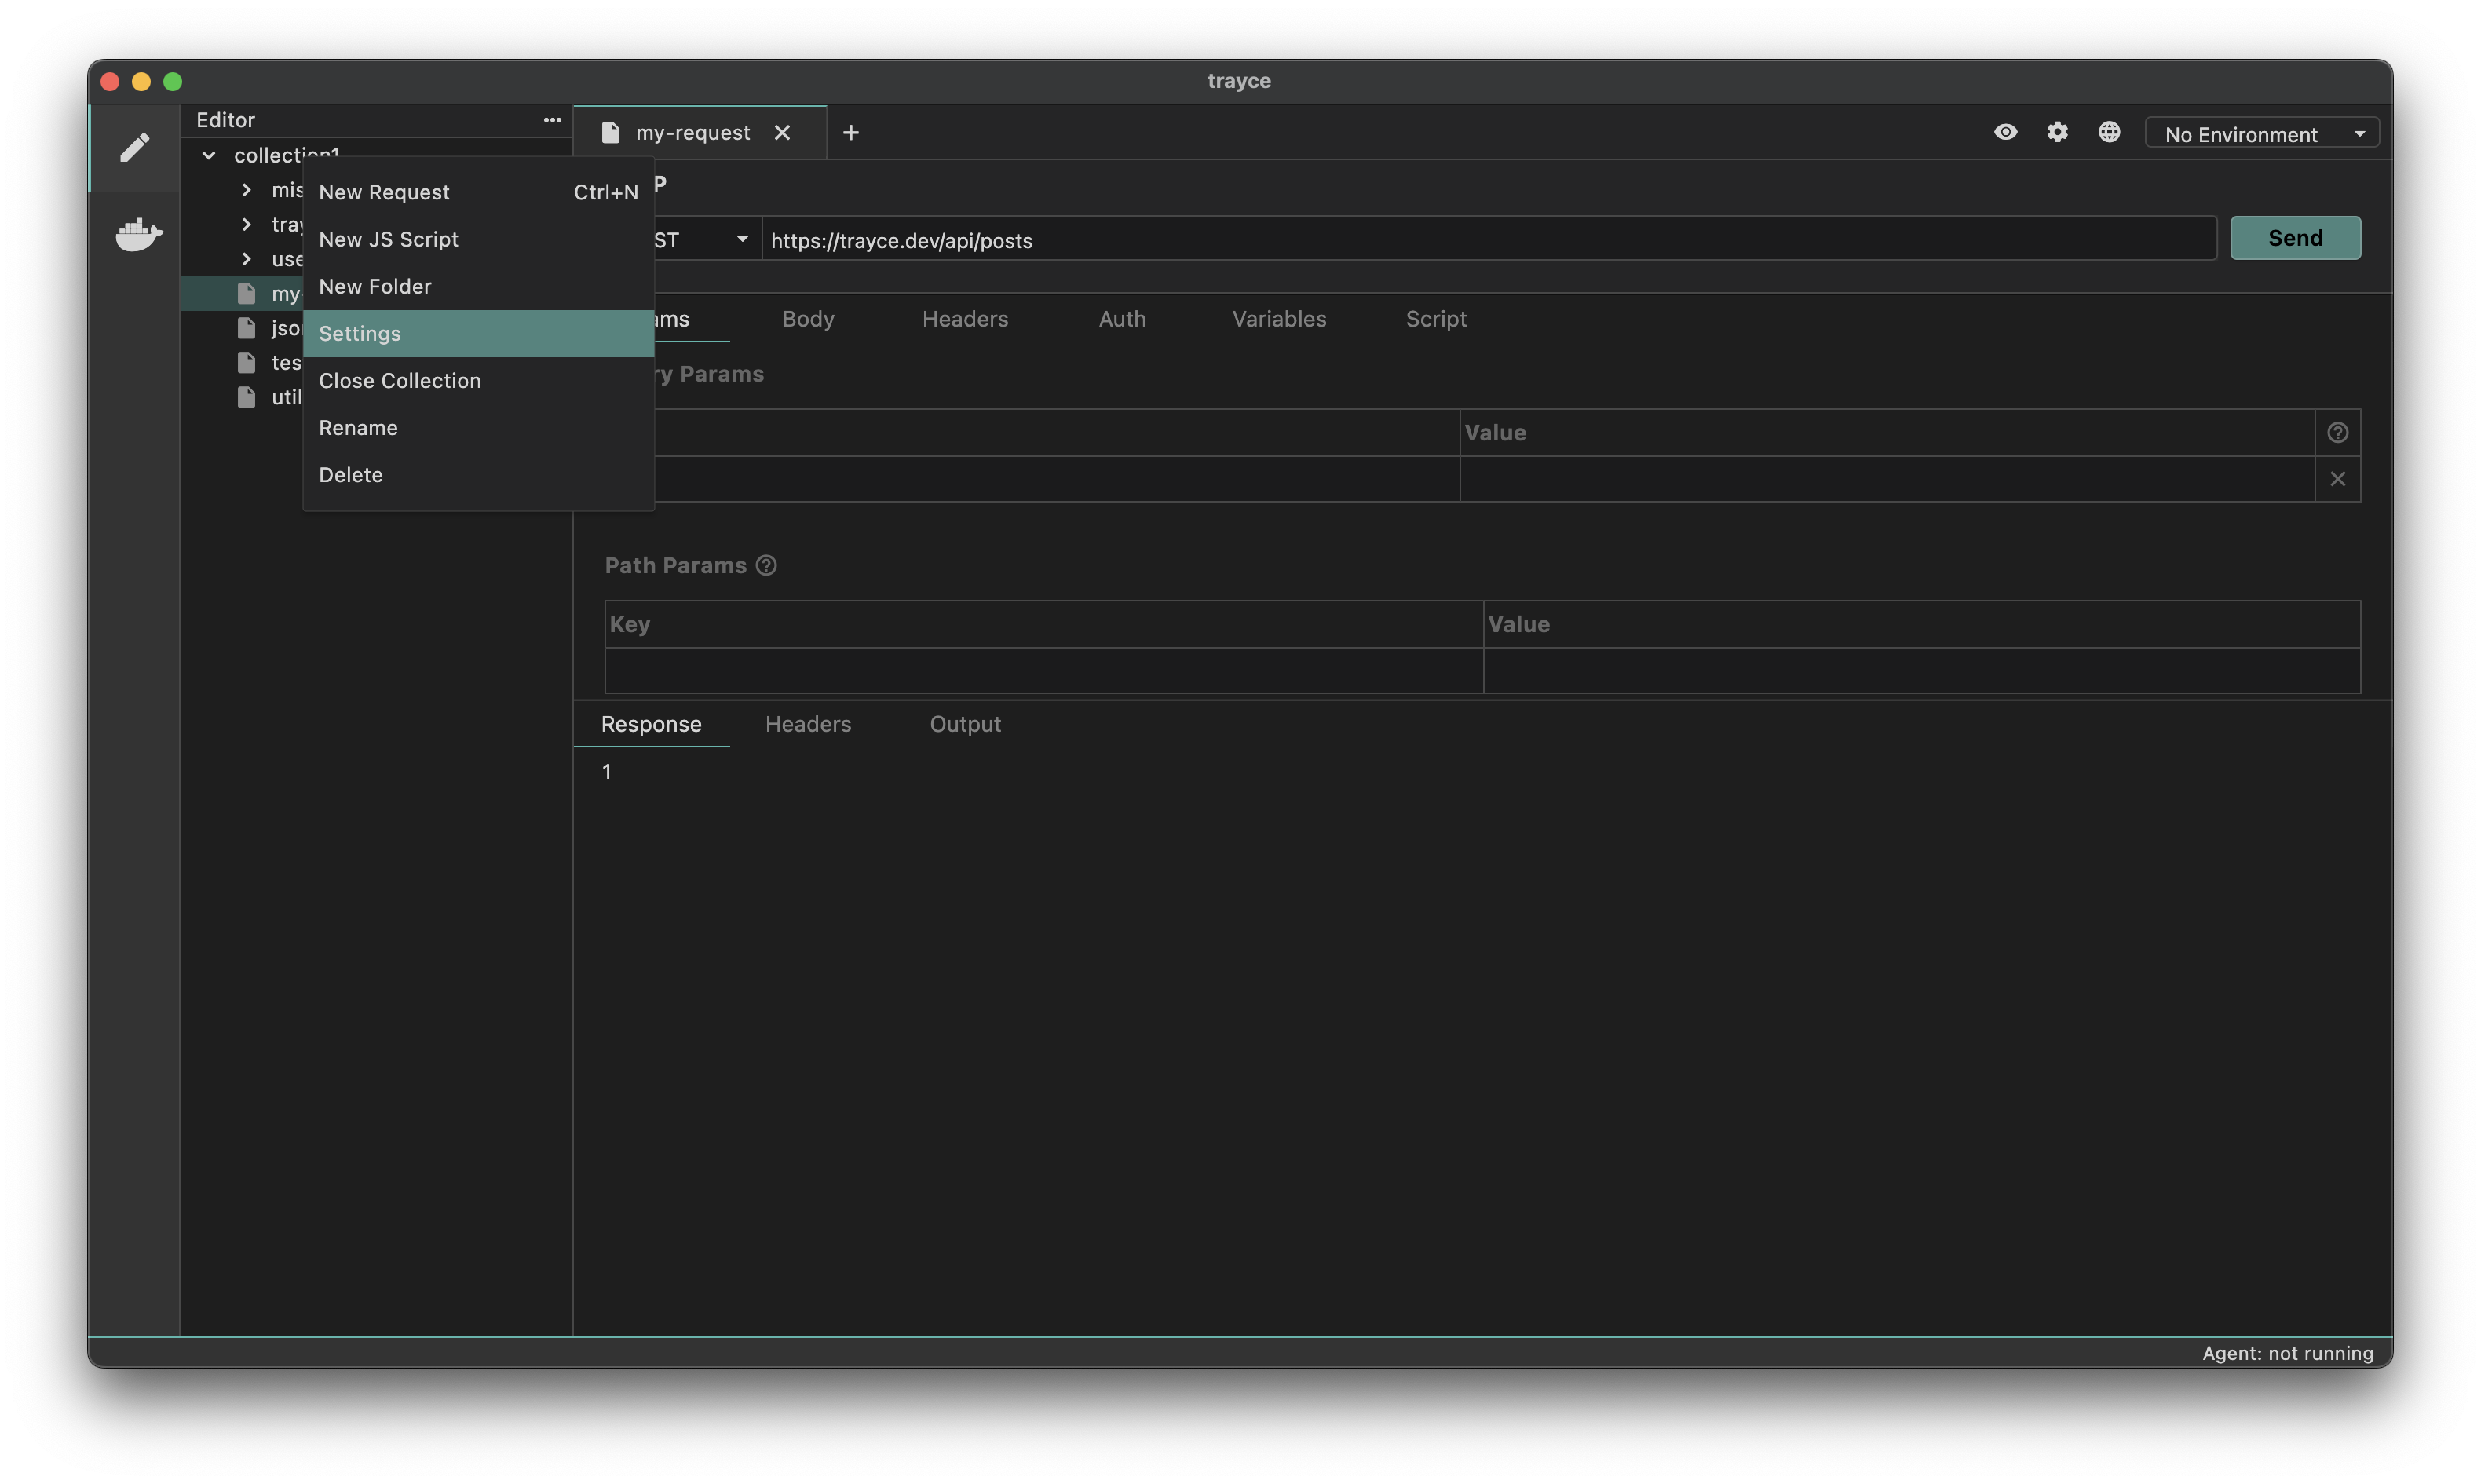Click the Path Params Key cell
The width and height of the screenshot is (2481, 1484).
point(1043,671)
